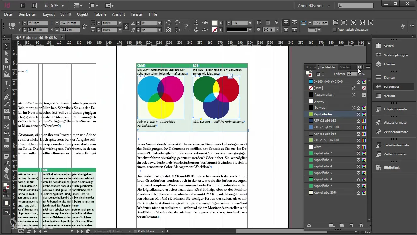Toggle constrain scaling percentages link
The image size is (417, 235).
pyautogui.click(x=126, y=26)
